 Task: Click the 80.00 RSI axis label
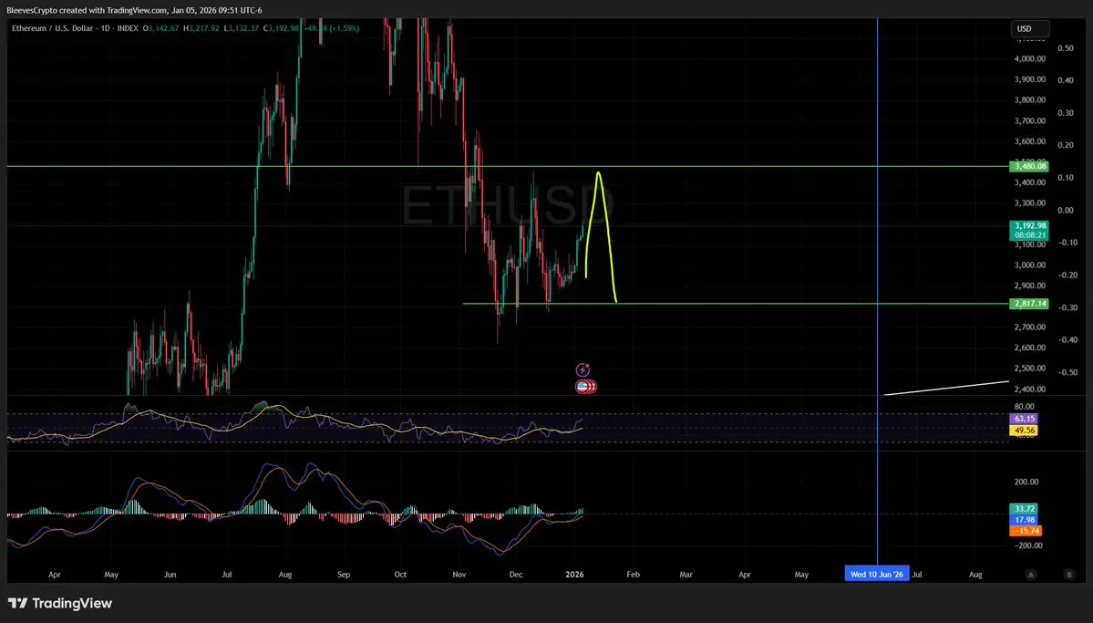coord(1025,407)
